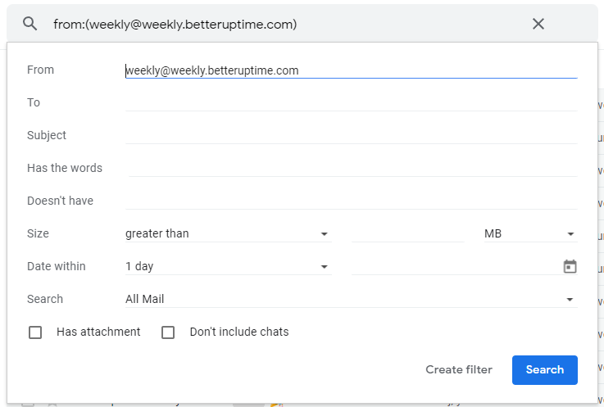Open the All Mail search scope dropdown
The width and height of the screenshot is (604, 407).
coord(351,300)
